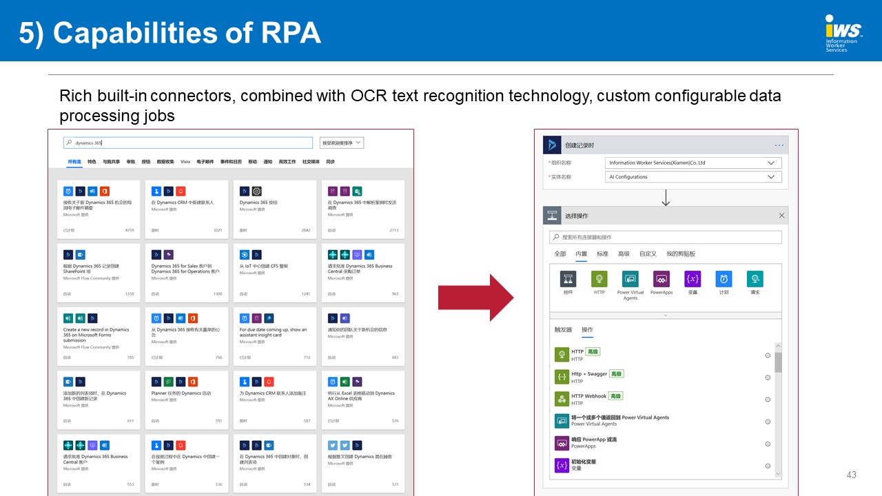Image resolution: width=882 pixels, height=496 pixels.
Task: Open the Create a new record in Dynamics template
Action: [x=99, y=336]
